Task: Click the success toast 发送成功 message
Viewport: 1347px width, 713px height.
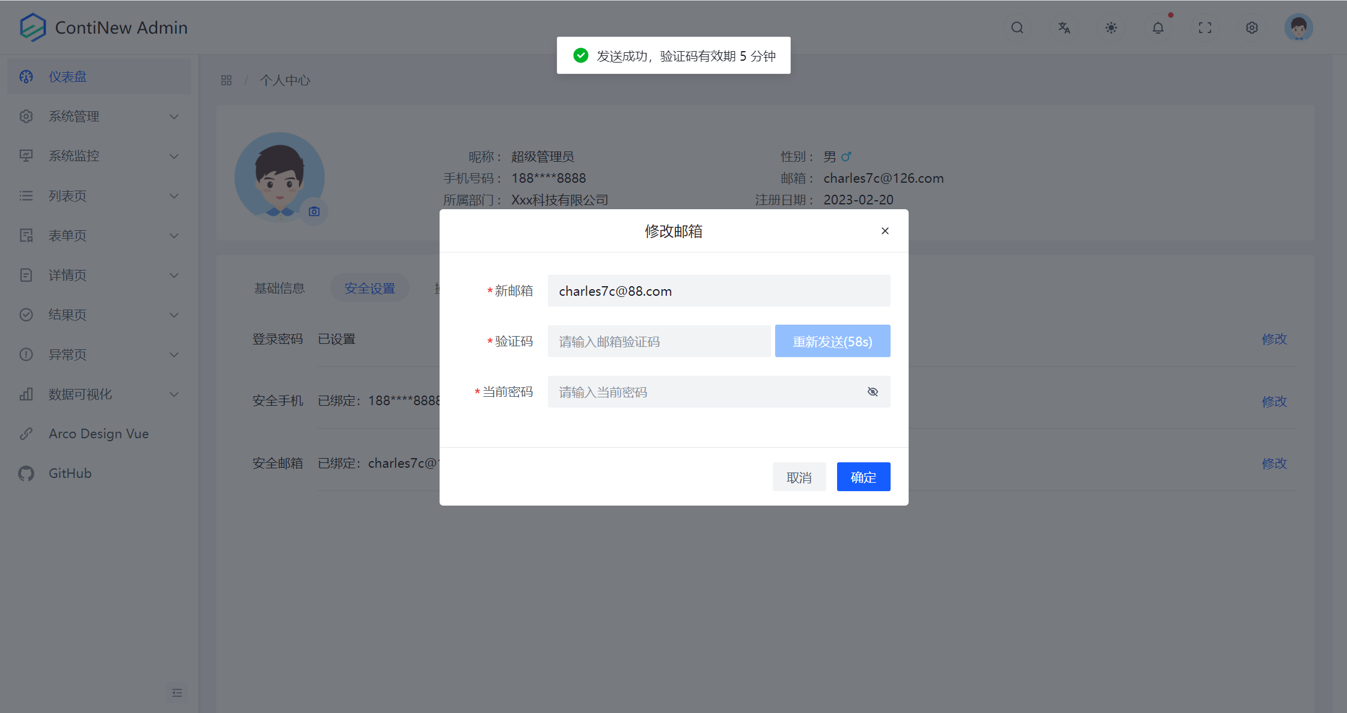Action: (673, 55)
